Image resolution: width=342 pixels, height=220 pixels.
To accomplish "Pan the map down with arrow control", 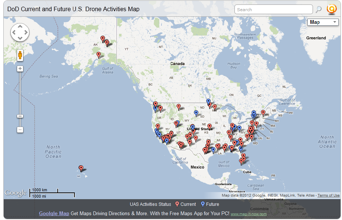I will coord(20,38).
